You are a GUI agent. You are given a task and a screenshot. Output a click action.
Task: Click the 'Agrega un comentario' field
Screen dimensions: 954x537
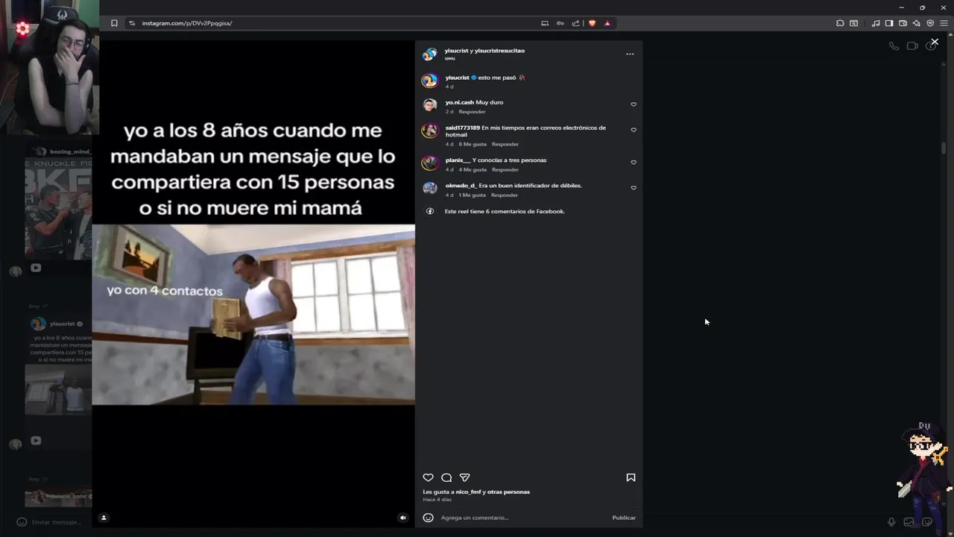522,518
